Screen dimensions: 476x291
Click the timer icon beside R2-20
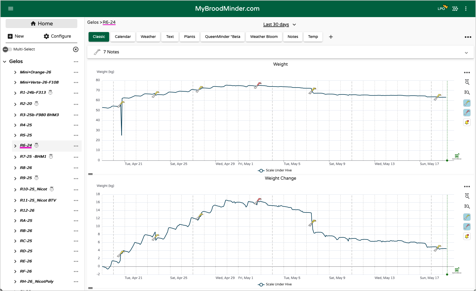point(37,103)
